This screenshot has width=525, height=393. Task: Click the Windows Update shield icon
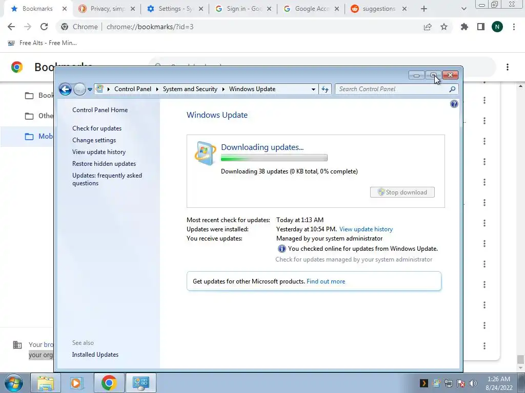click(x=205, y=153)
